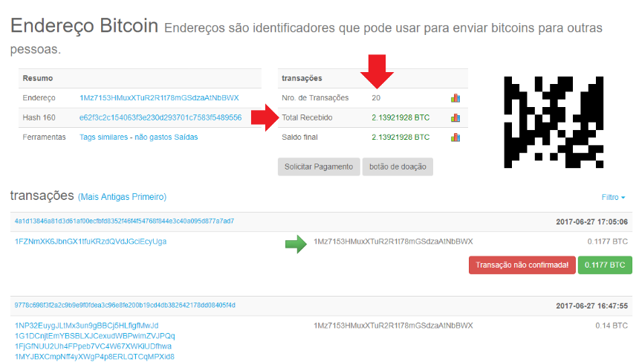This screenshot has width=639, height=362.
Task: Open the Filtro dropdown
Action: pyautogui.click(x=613, y=197)
